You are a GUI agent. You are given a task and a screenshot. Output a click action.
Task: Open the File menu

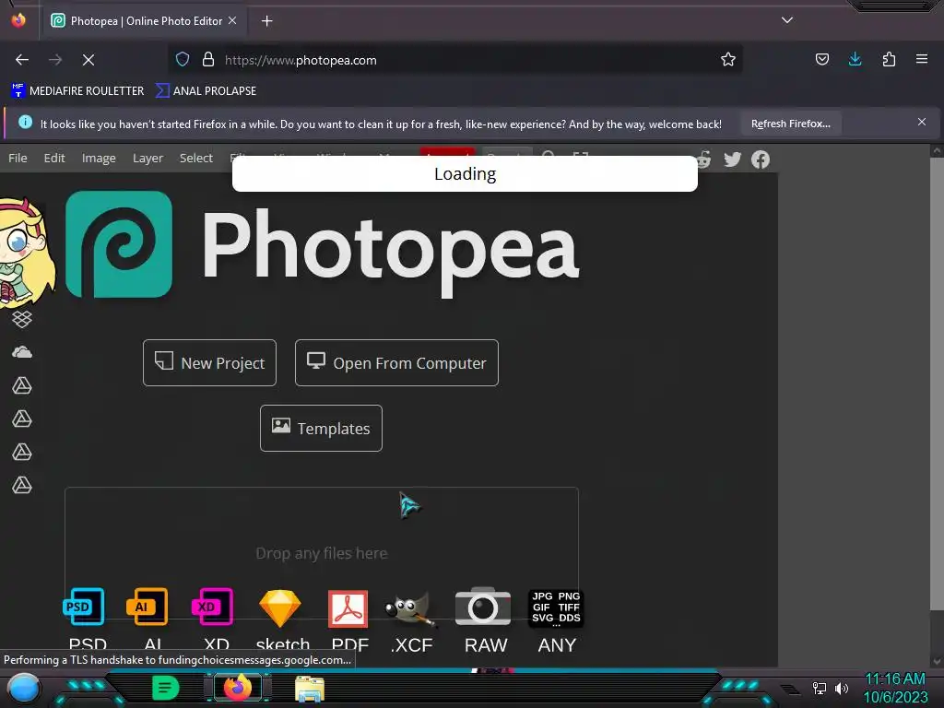(18, 158)
